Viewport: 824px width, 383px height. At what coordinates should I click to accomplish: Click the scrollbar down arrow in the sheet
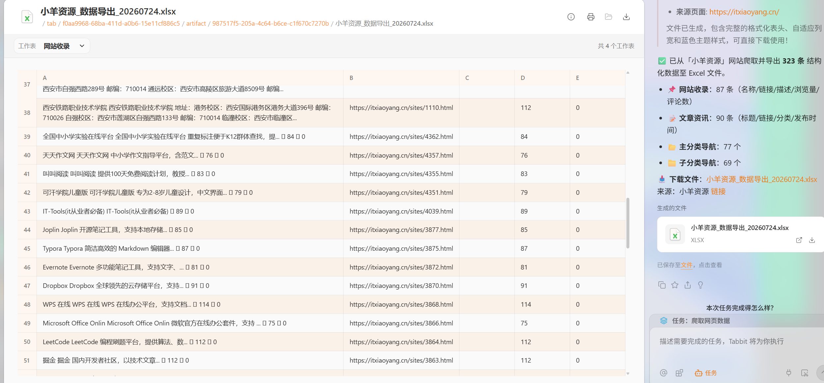click(x=628, y=373)
